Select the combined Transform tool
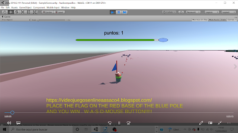 (x=35, y=12)
